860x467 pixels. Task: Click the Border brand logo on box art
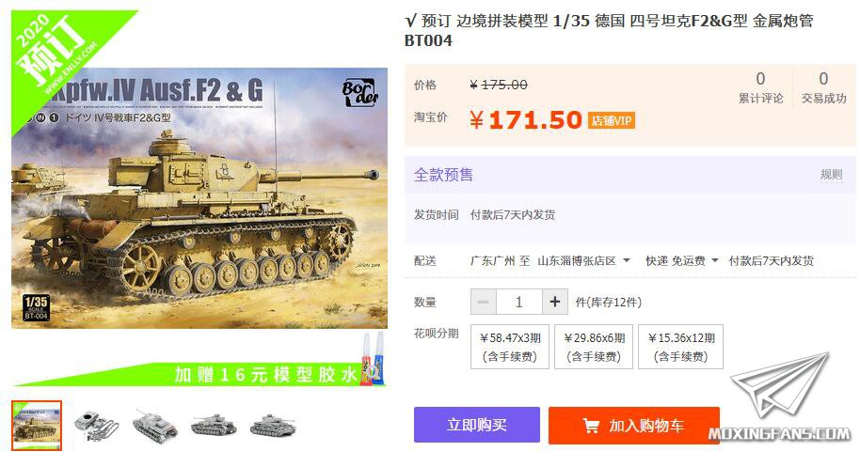click(x=359, y=91)
